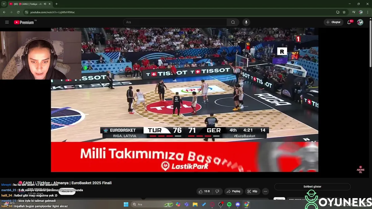Open Chrome three-dot menu

coord(368,12)
